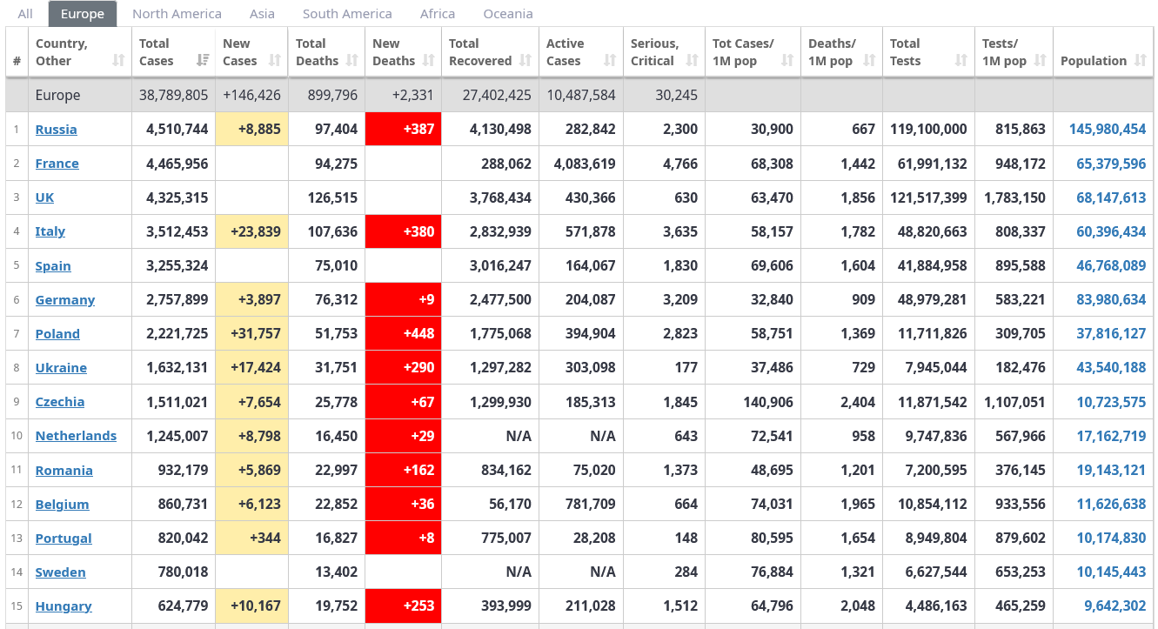Sort by Active Cases arrows icon
This screenshot has height=629, width=1158.
tap(610, 61)
